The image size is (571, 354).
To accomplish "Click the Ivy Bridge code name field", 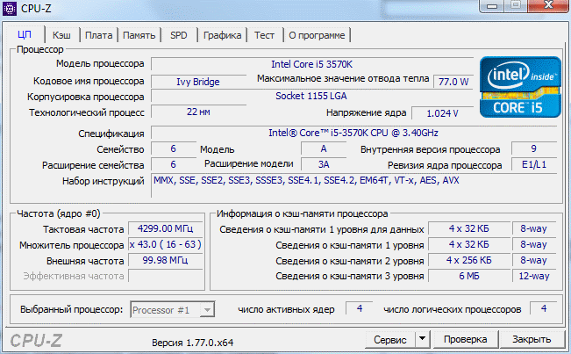I will click(x=199, y=81).
